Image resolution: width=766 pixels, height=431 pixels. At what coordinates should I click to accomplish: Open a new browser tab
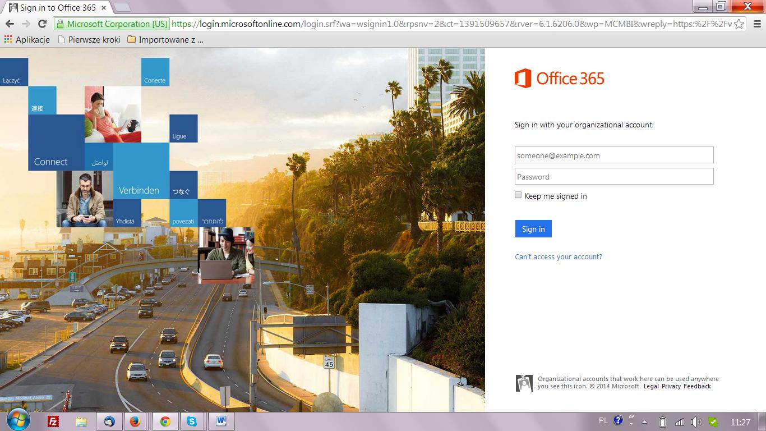point(122,8)
